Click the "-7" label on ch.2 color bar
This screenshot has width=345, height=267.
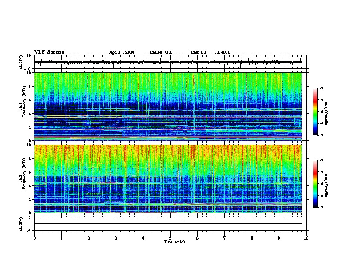[x=321, y=208]
